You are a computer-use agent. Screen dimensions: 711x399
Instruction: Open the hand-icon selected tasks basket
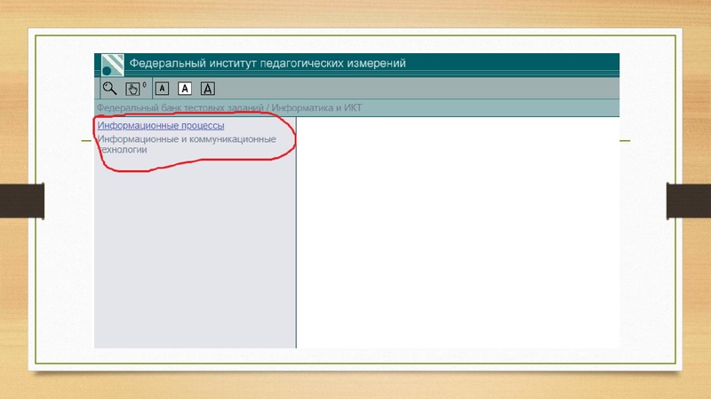[133, 88]
